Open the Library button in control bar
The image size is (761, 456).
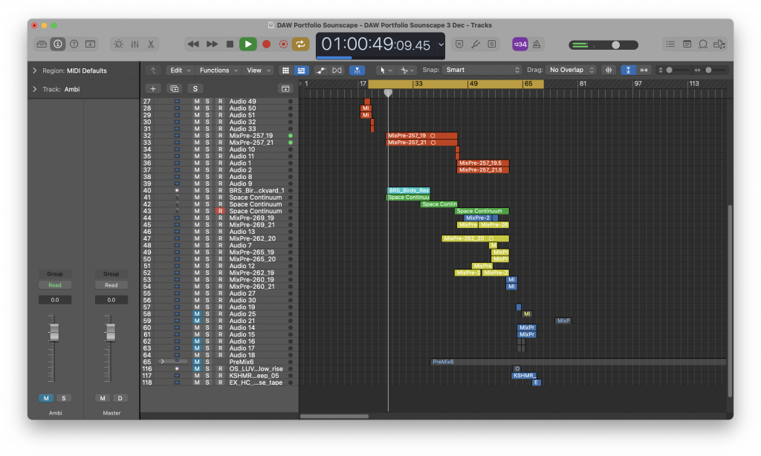pyautogui.click(x=42, y=44)
